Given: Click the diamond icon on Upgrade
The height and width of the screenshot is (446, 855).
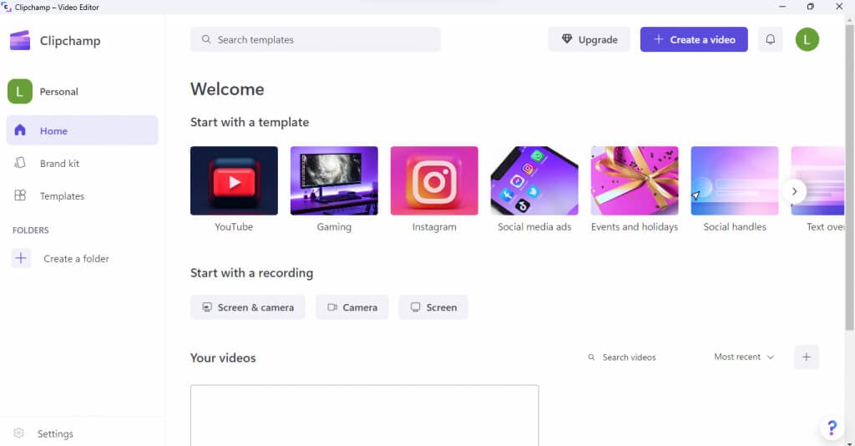Looking at the screenshot, I should pyautogui.click(x=567, y=39).
